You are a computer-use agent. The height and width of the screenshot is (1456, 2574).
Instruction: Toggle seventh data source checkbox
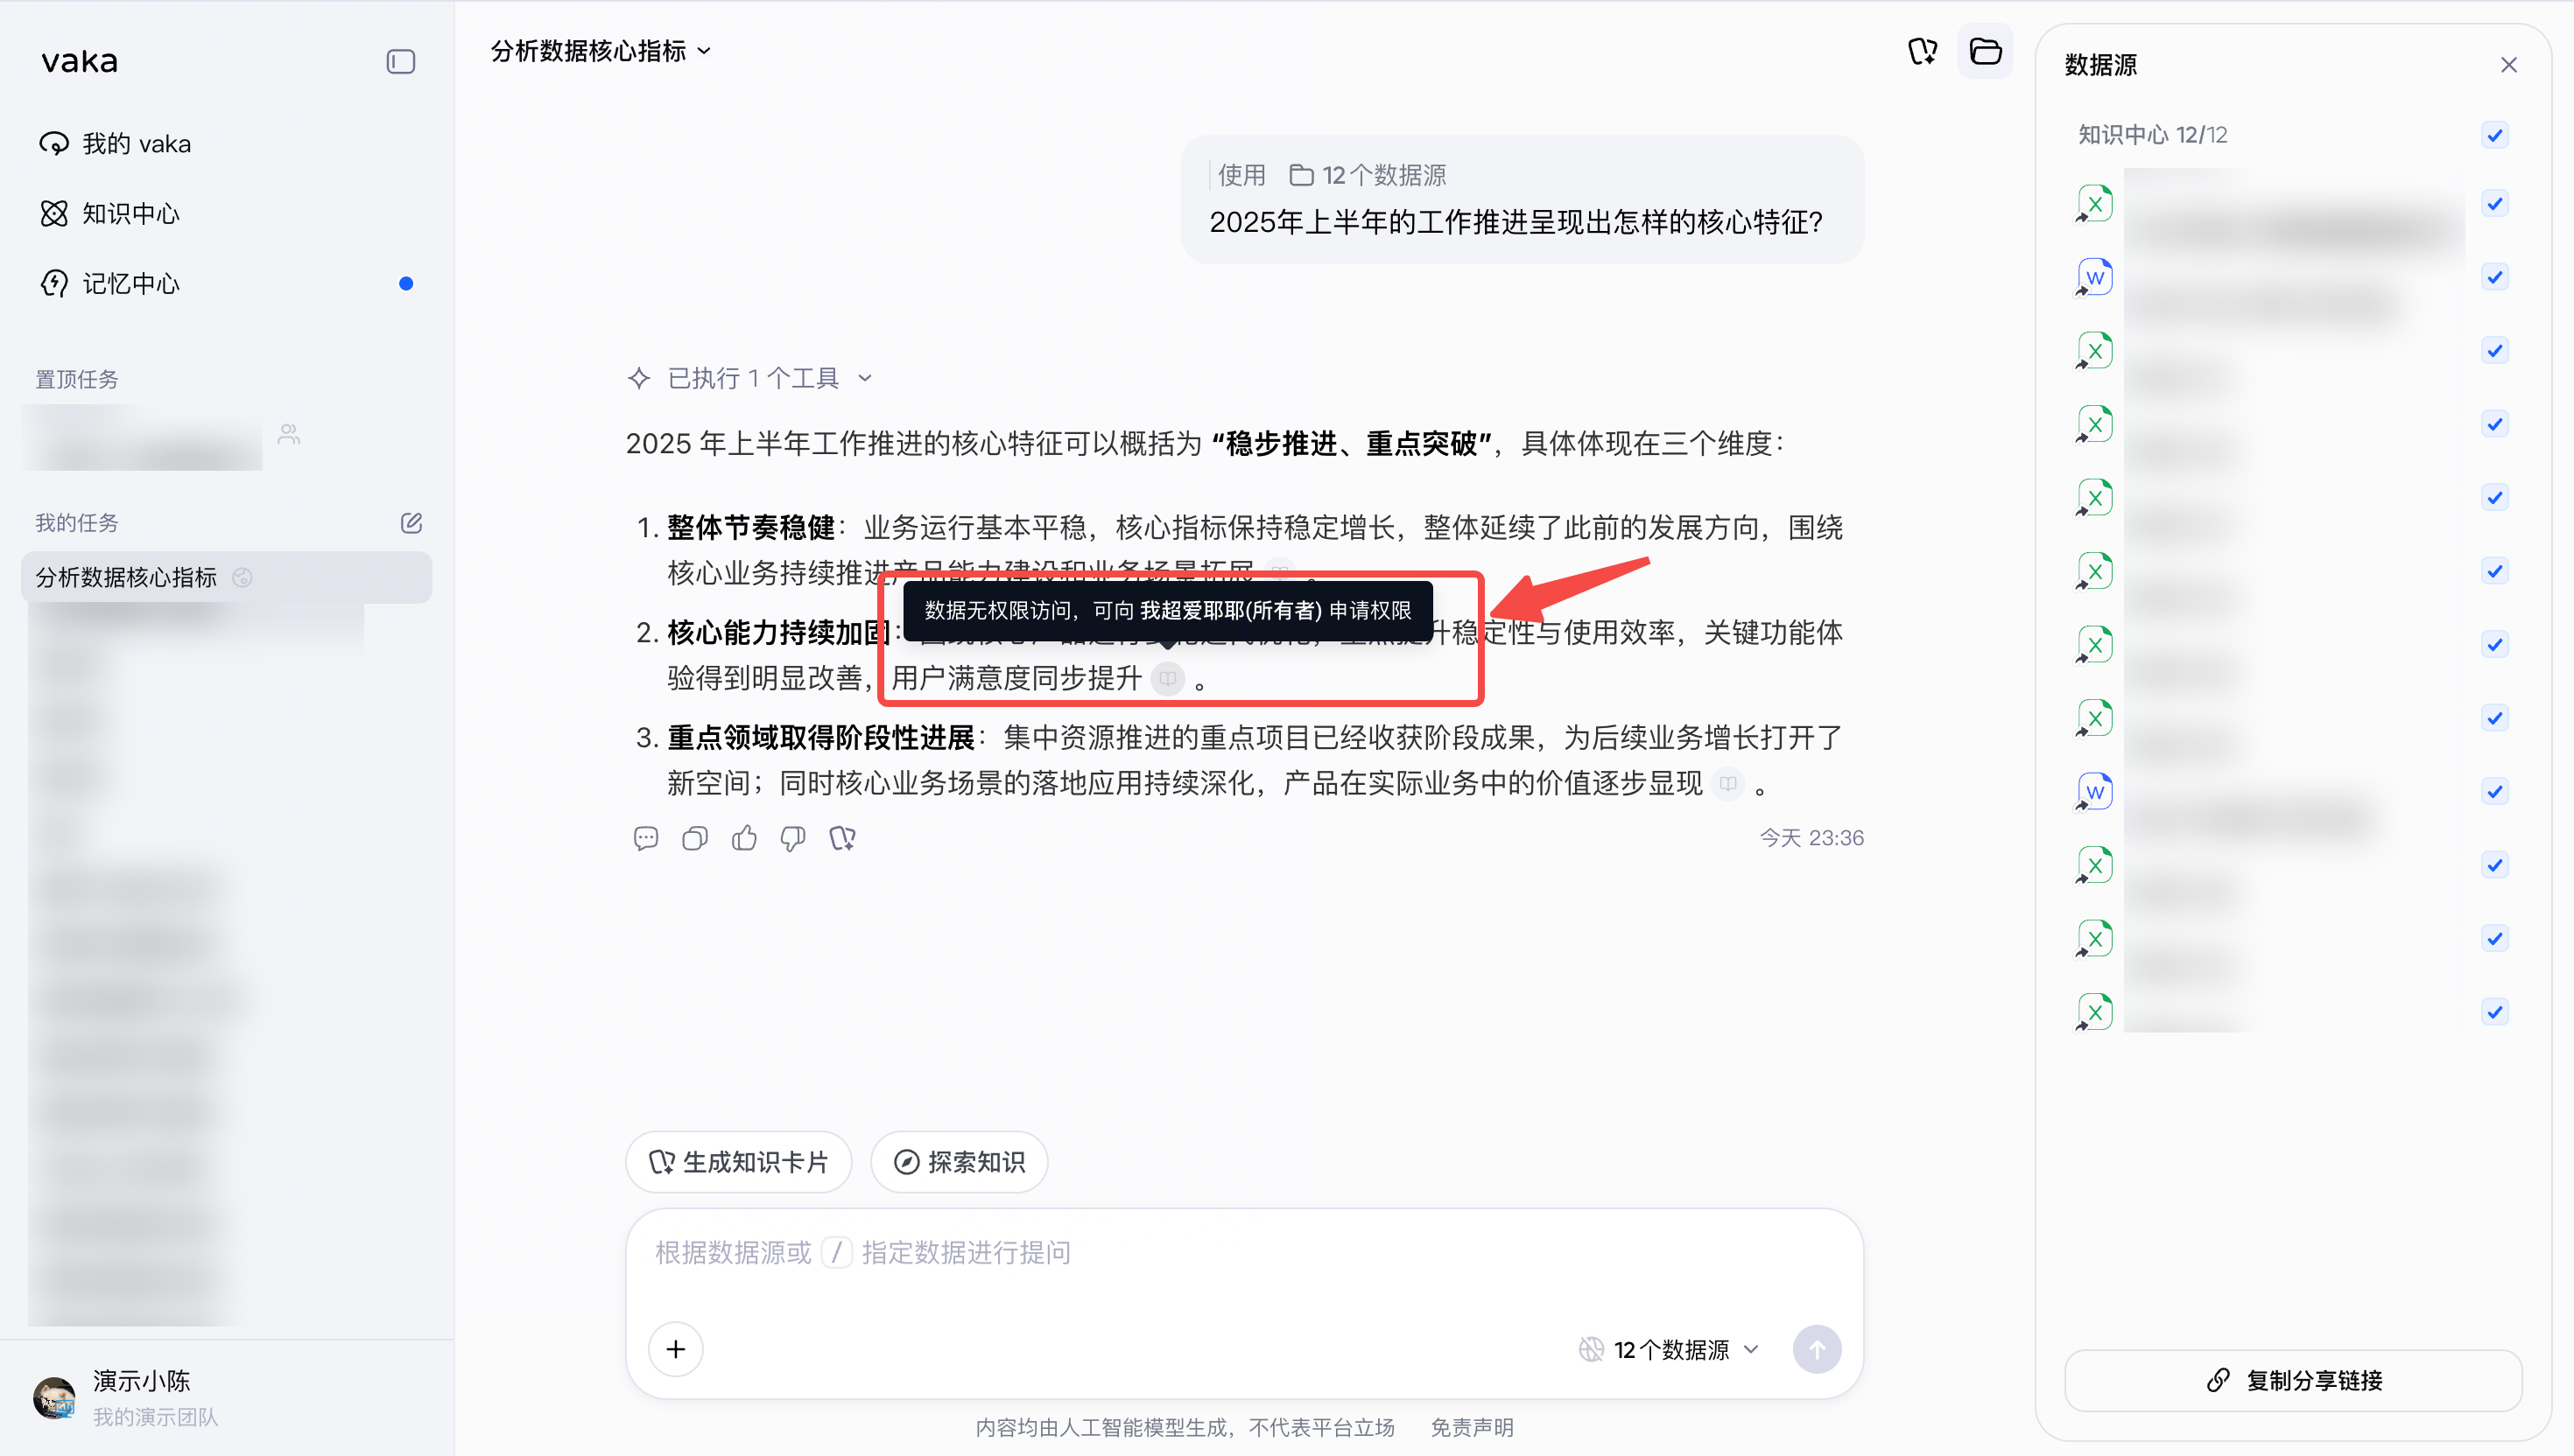2494,645
